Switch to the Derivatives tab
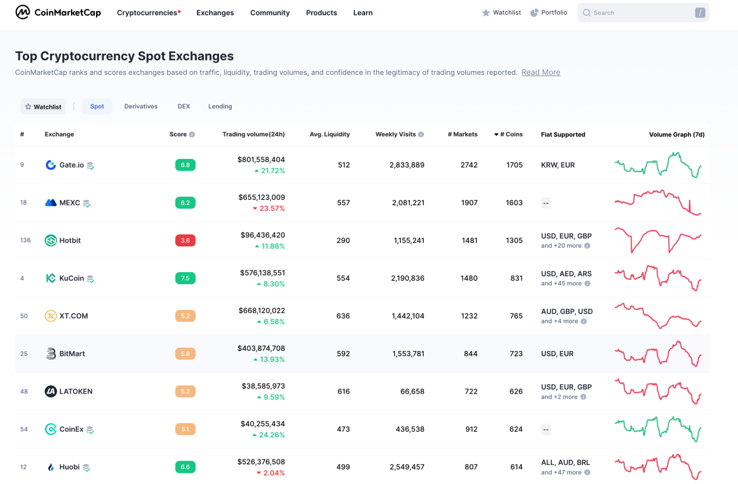Viewport: 738px width, 484px height. pyautogui.click(x=141, y=107)
